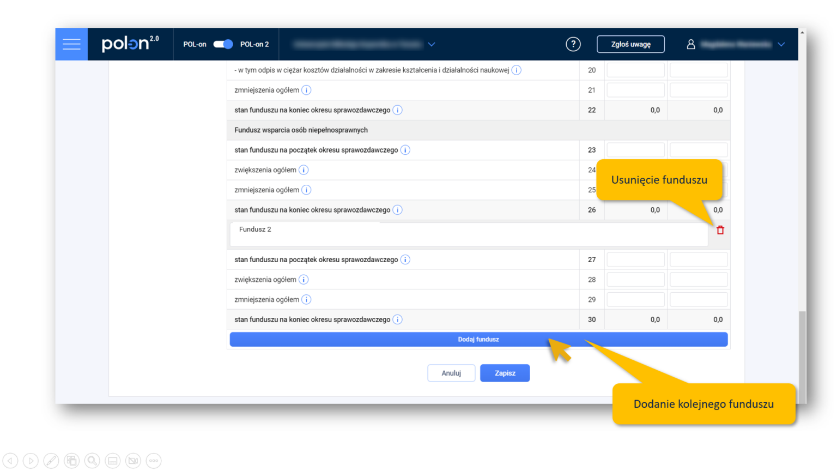The image size is (837, 471).
Task: Expand the user account menu chevron
Action: point(781,44)
